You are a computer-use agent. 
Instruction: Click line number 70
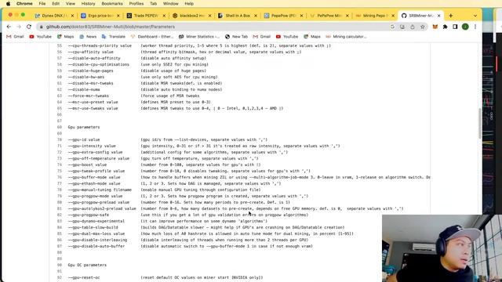(60, 139)
